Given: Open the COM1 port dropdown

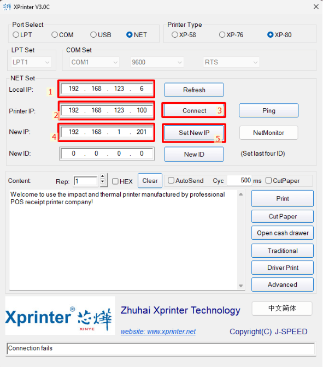Looking at the screenshot, I should [95, 62].
